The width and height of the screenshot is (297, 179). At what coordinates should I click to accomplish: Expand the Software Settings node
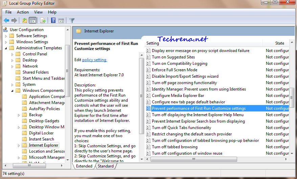tap(6, 36)
